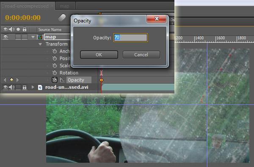Switch to the road-uncompressed tab
This screenshot has width=254, height=167.
click(x=27, y=6)
